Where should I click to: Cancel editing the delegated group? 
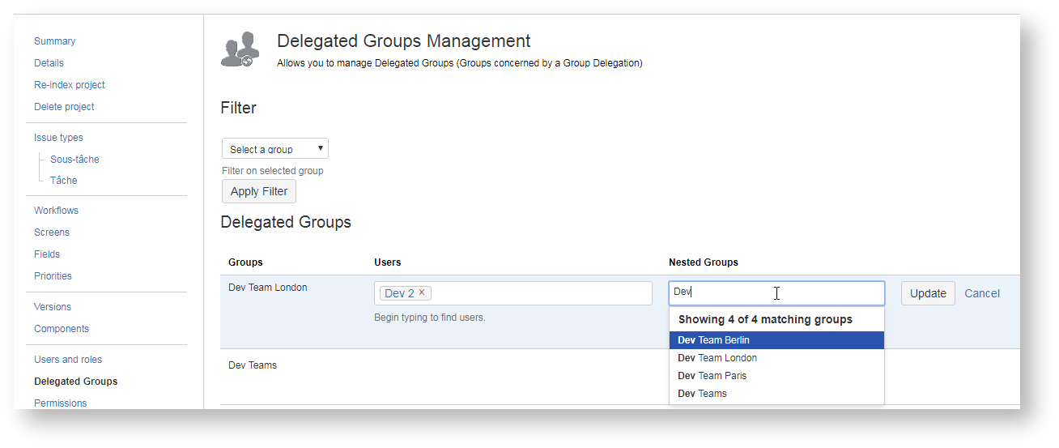click(x=981, y=293)
